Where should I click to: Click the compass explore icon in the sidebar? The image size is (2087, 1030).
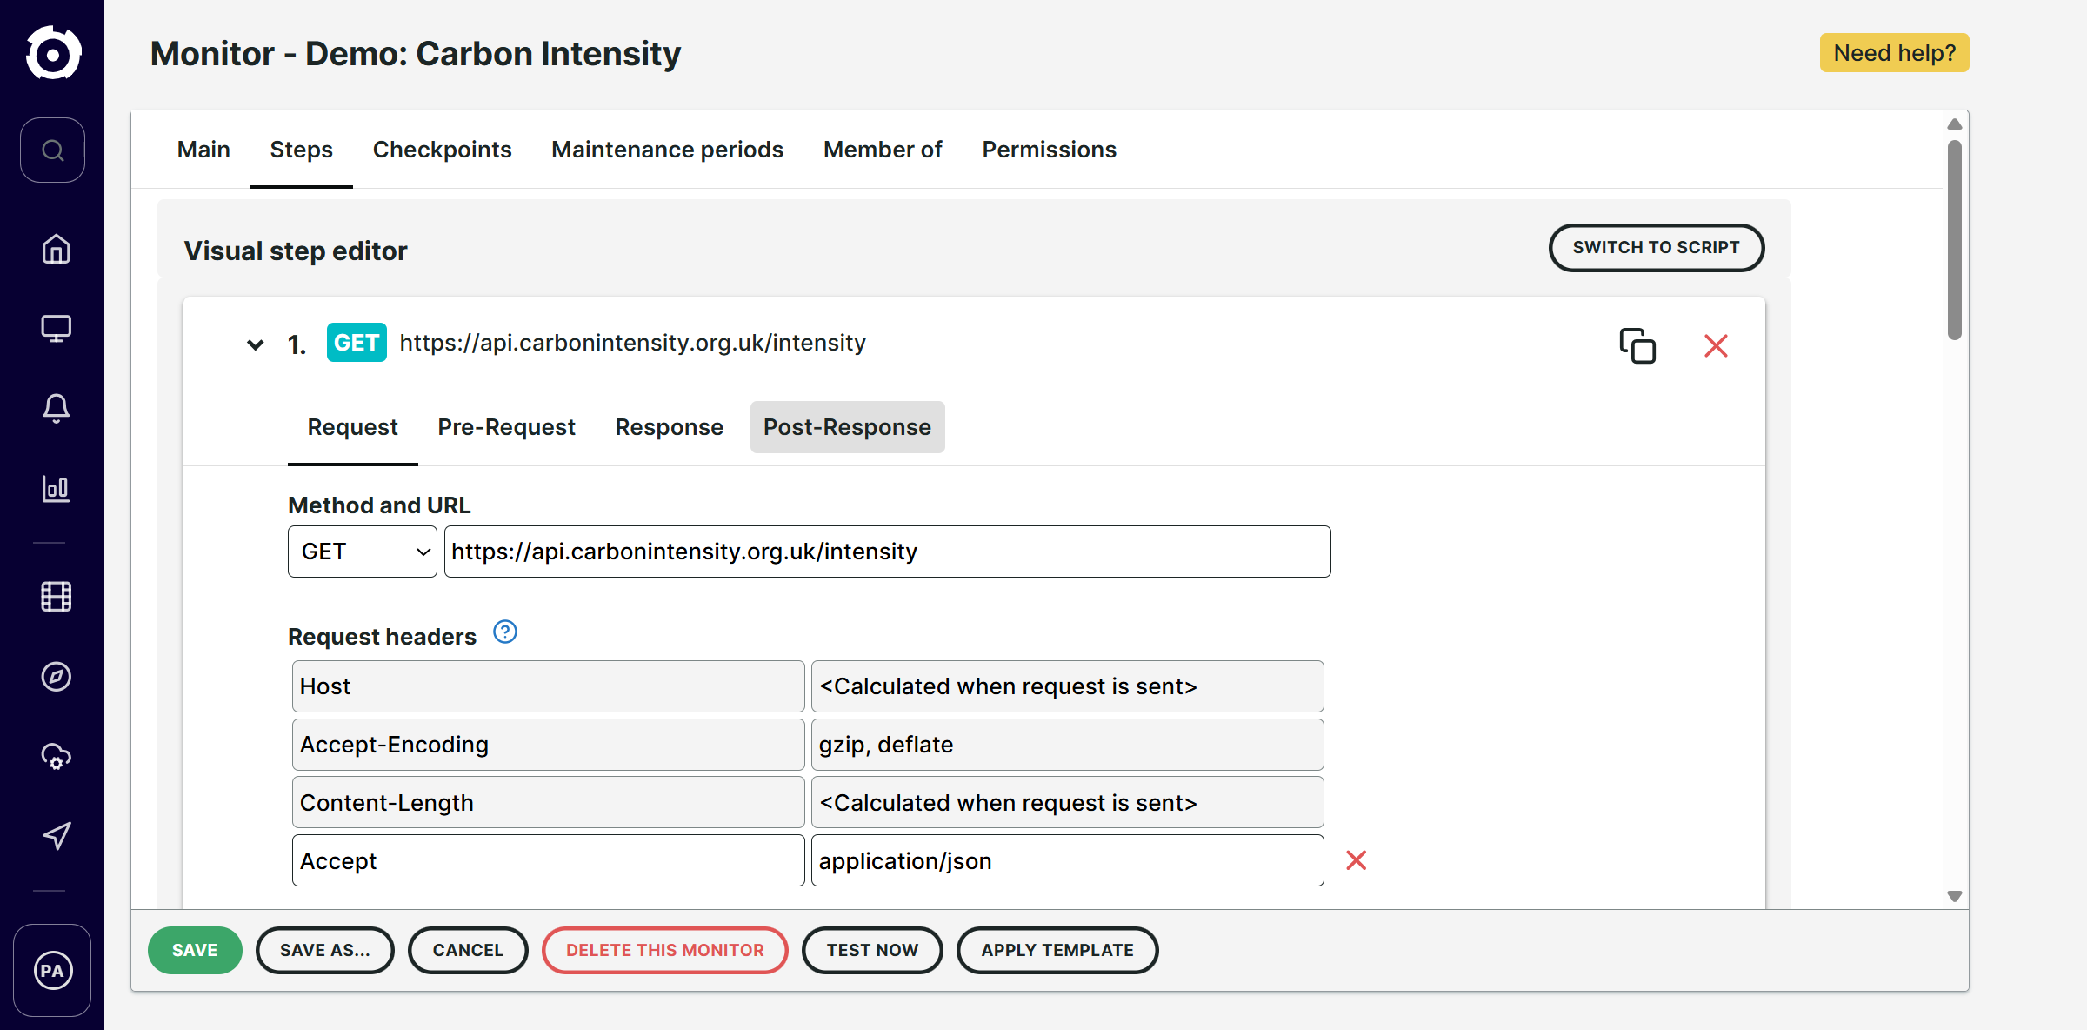[x=57, y=677]
